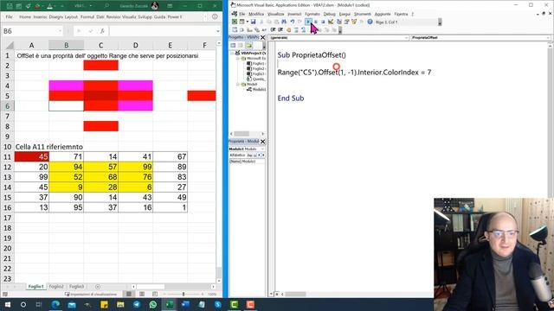Open Mail app from taskbar
Viewport: 554px width, 311px height.
[72, 304]
